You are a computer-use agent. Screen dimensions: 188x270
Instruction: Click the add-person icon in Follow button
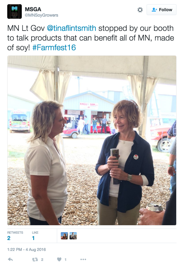click(x=154, y=10)
